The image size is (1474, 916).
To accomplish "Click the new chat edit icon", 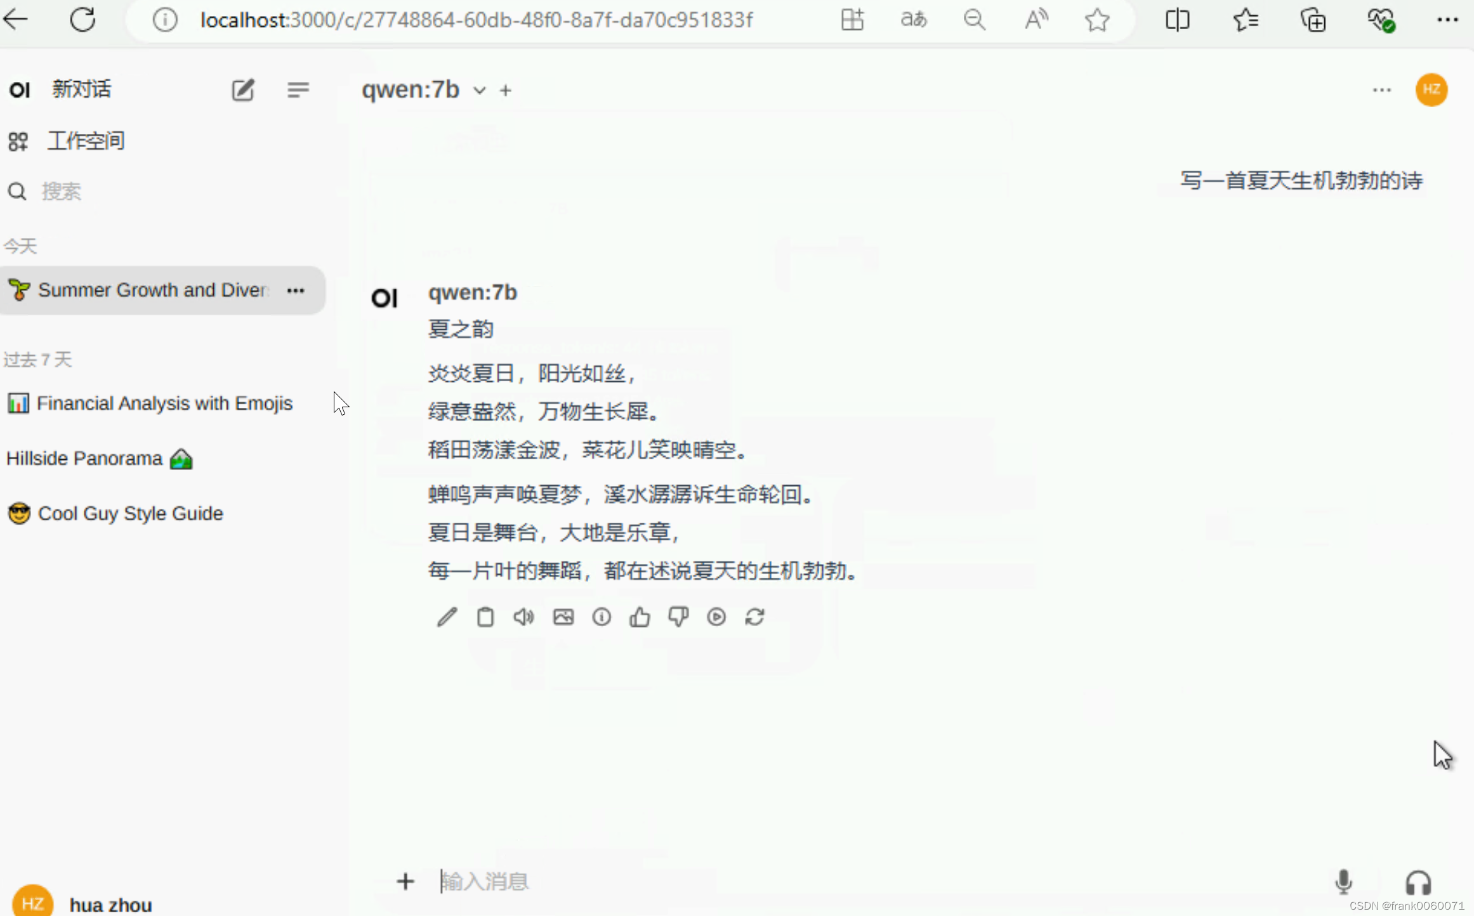I will coord(242,90).
